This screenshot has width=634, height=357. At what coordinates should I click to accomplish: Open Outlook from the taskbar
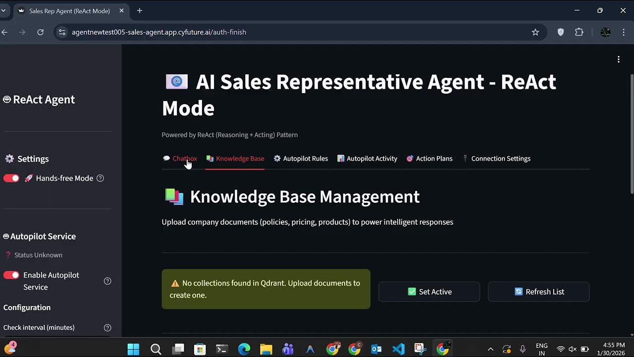tap(376, 349)
